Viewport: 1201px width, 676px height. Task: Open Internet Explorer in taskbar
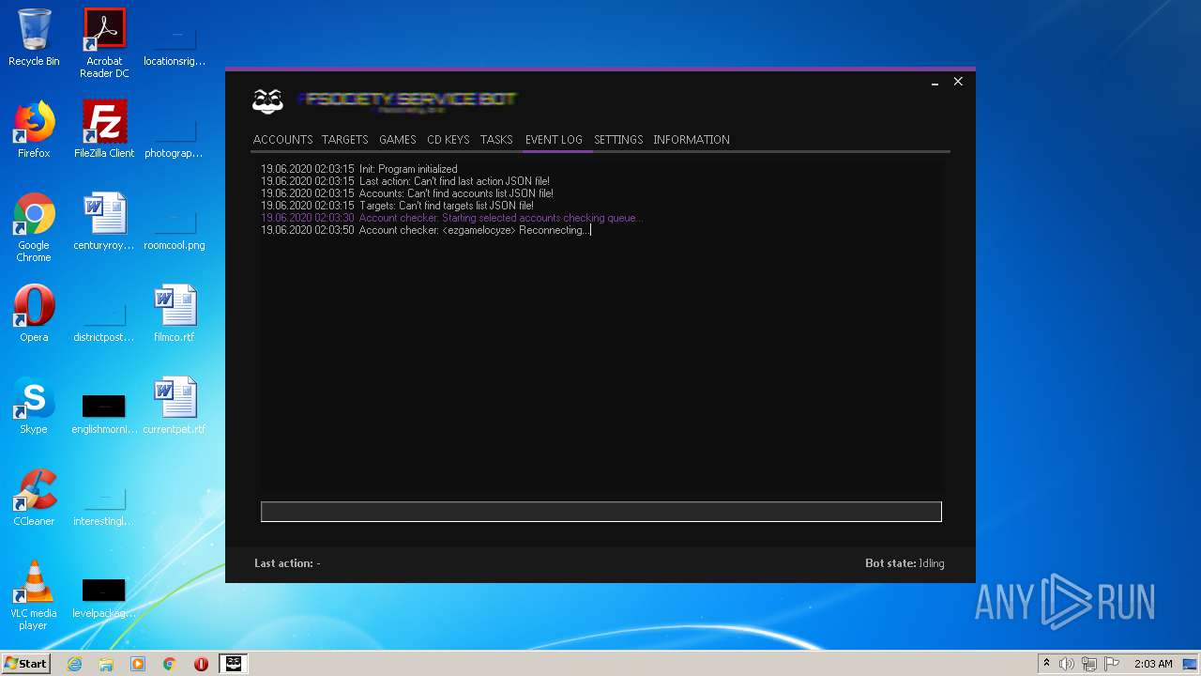[75, 664]
